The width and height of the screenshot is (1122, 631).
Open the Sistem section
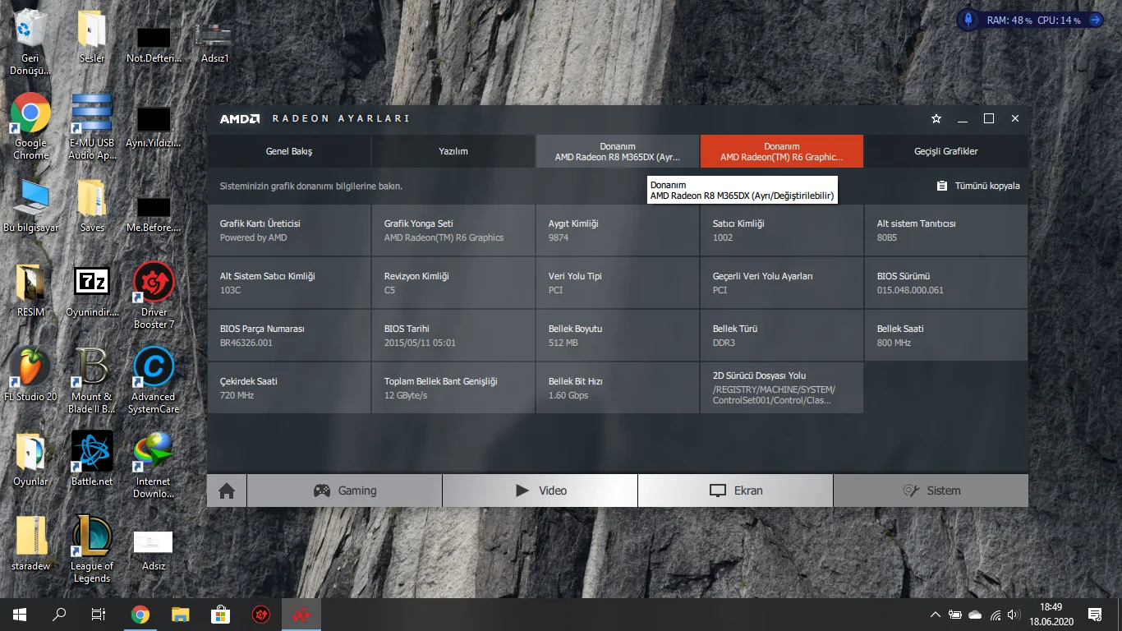(931, 491)
